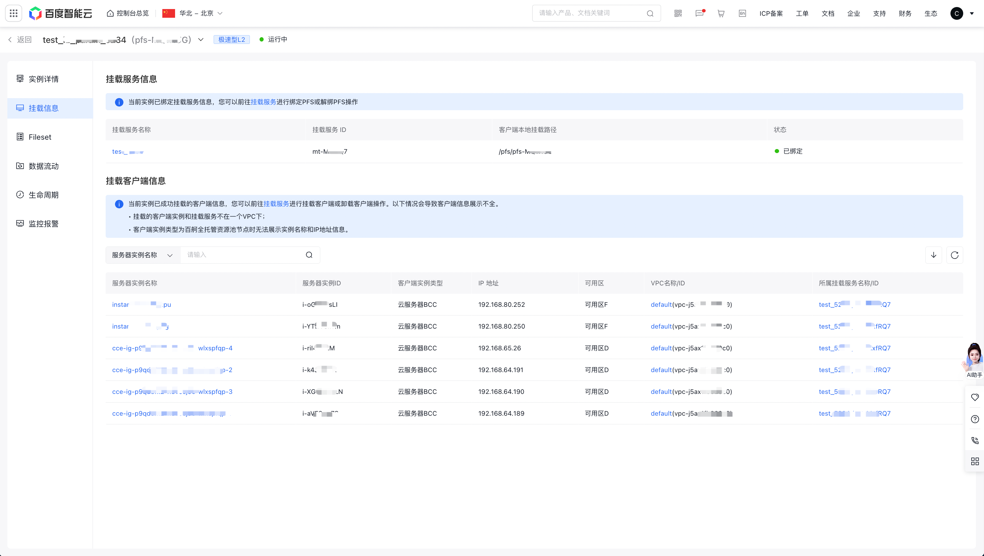Screen dimensions: 984x556
Task: Open 监控报警 sidebar section
Action: click(x=43, y=224)
